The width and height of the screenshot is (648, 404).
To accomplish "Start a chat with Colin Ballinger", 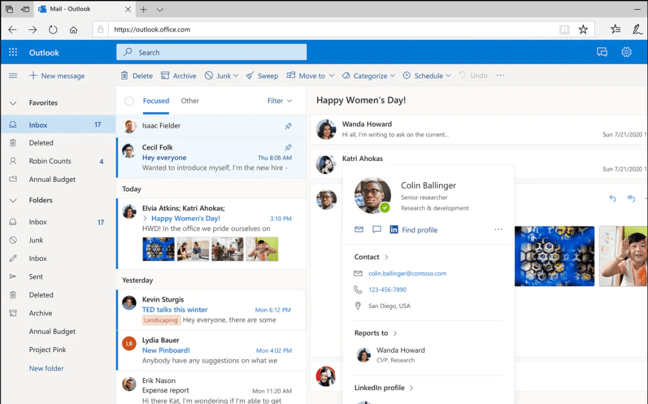I will click(377, 230).
